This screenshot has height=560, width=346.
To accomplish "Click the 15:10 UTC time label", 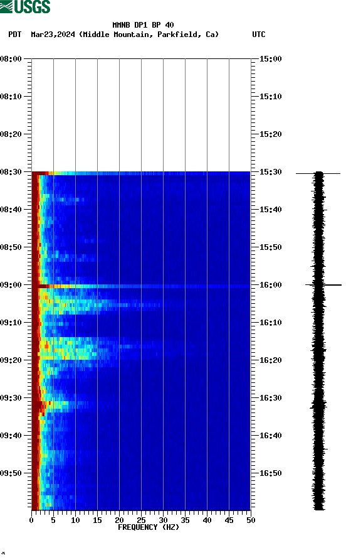I will pyautogui.click(x=270, y=97).
